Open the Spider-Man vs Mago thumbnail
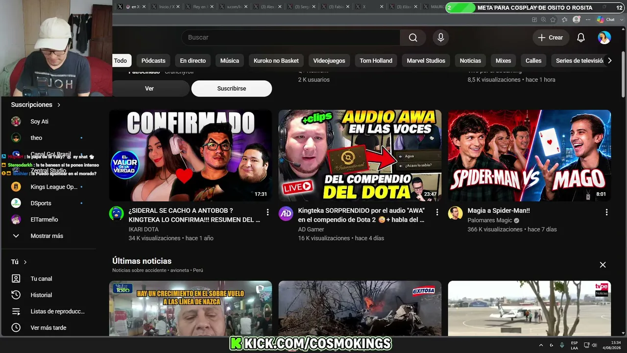The image size is (627, 353). [530, 155]
